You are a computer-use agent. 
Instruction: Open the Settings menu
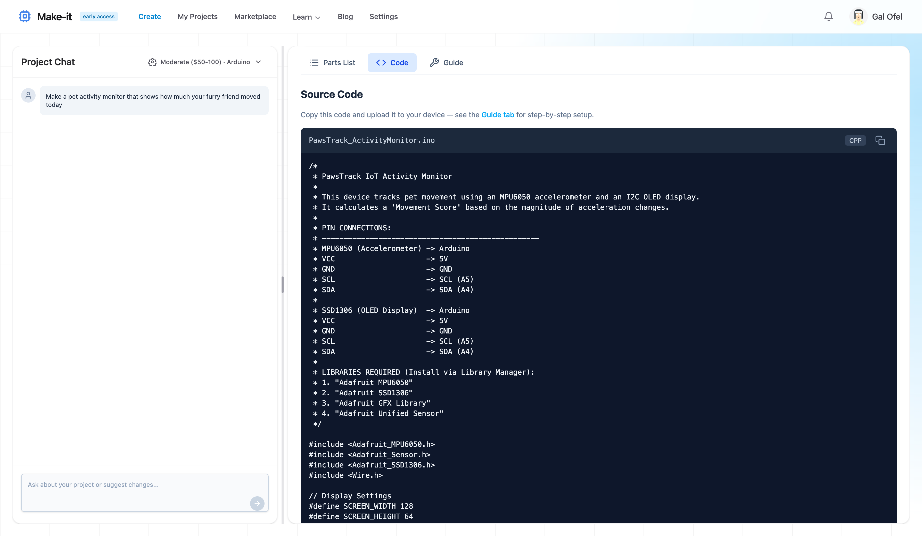coord(383,17)
